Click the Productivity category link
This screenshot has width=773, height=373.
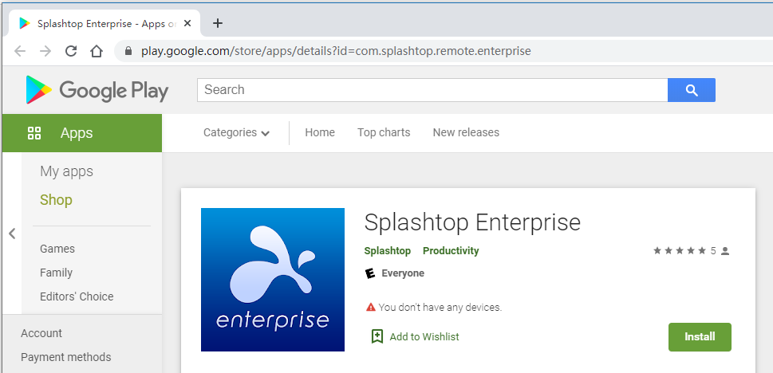pos(451,251)
